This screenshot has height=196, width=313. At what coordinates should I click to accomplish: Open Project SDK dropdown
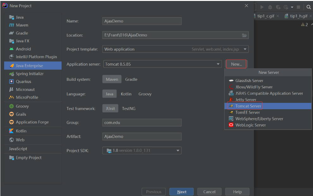142,151
